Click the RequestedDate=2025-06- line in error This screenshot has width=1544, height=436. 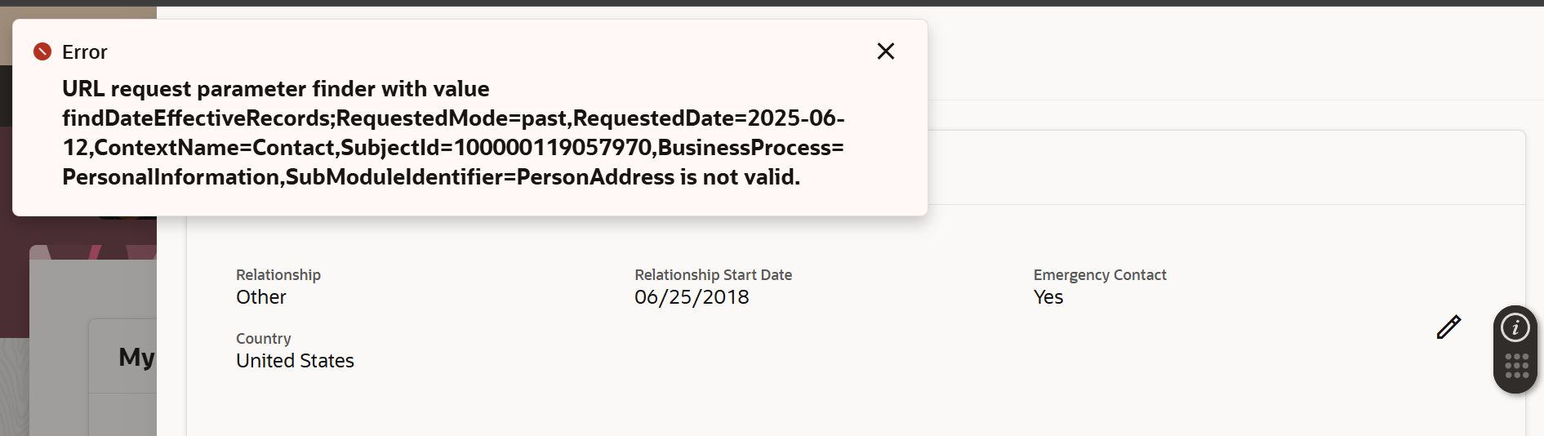(x=453, y=118)
